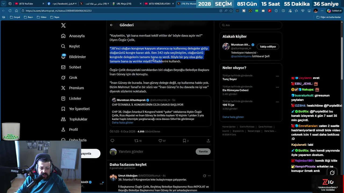This screenshot has height=193, width=344.
Task: Share the post via share icon
Action: click(208, 141)
